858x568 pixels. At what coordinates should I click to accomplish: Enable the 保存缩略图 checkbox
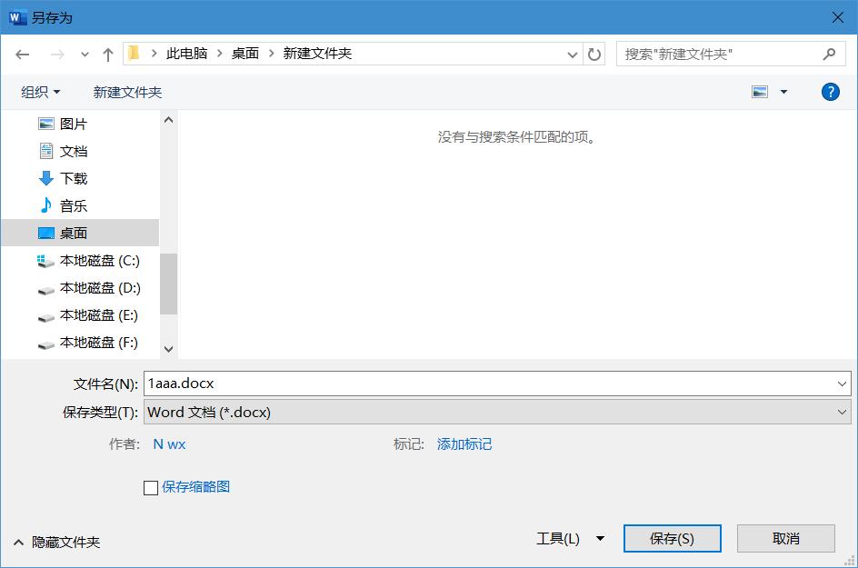[150, 487]
